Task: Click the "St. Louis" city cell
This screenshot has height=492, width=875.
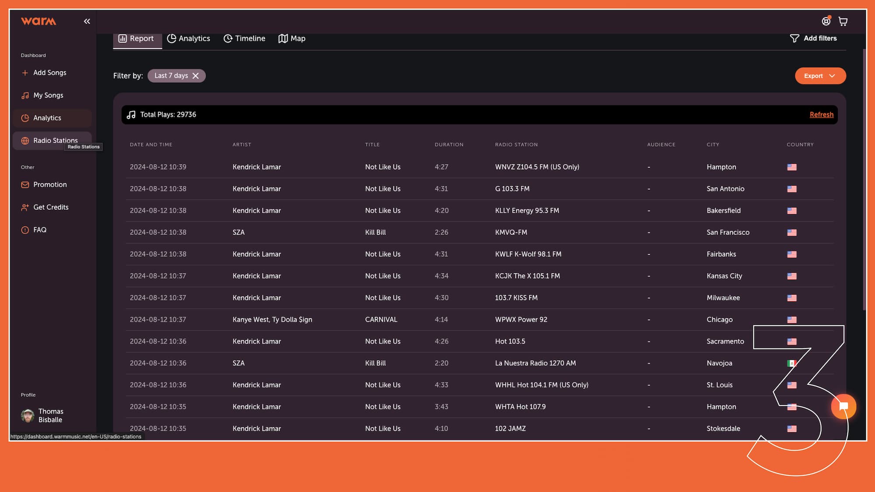Action: 719,385
